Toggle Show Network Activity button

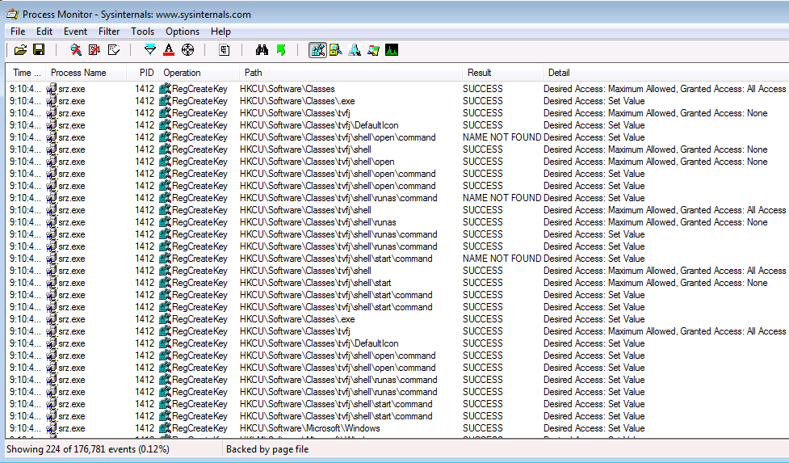(355, 50)
